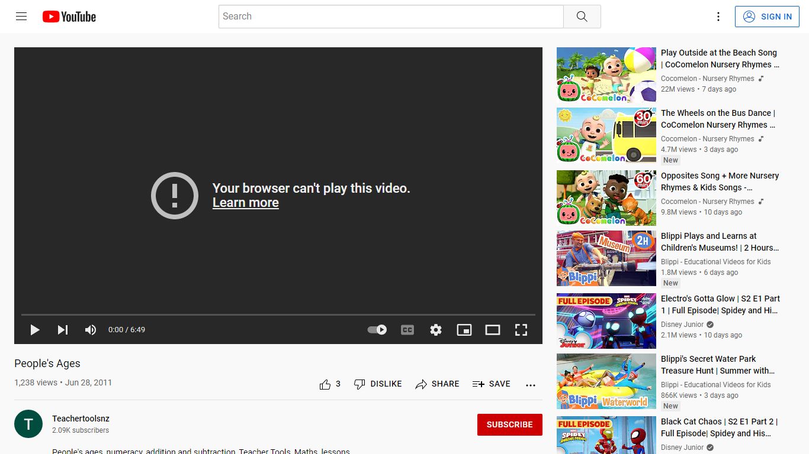Click the video progress bar
The height and width of the screenshot is (454, 809).
point(278,314)
